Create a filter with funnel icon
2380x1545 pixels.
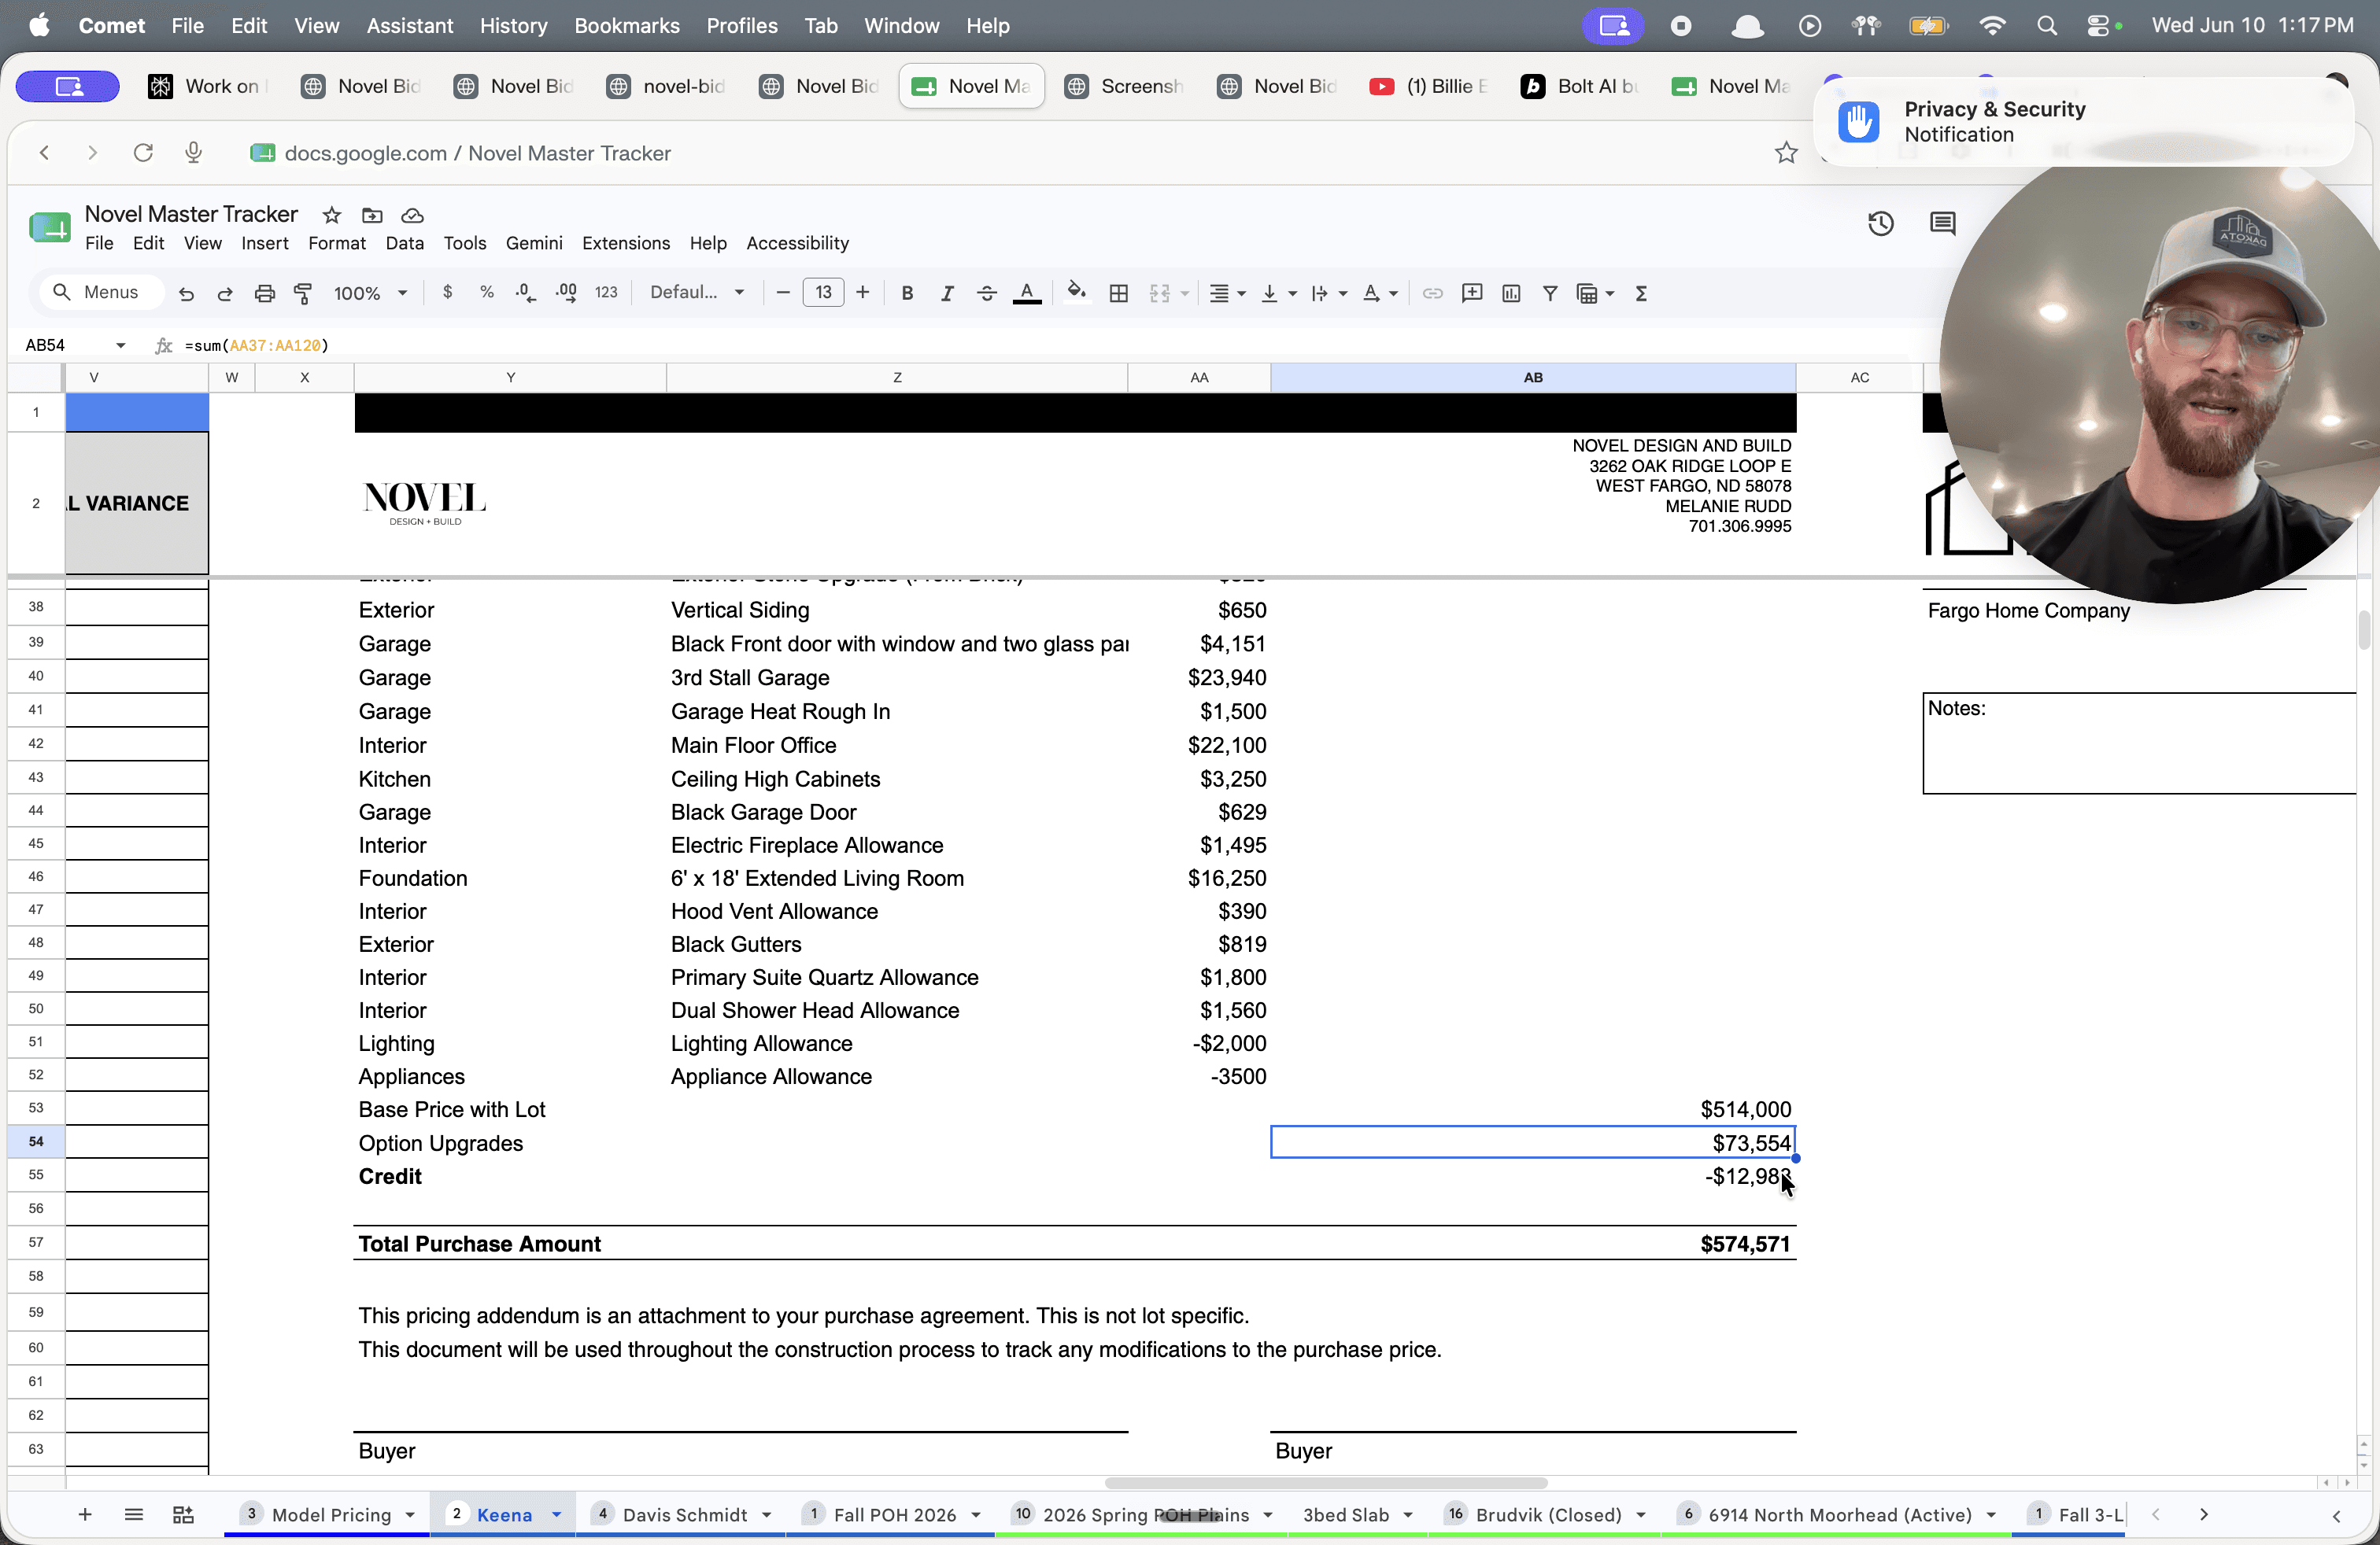[x=1550, y=293]
